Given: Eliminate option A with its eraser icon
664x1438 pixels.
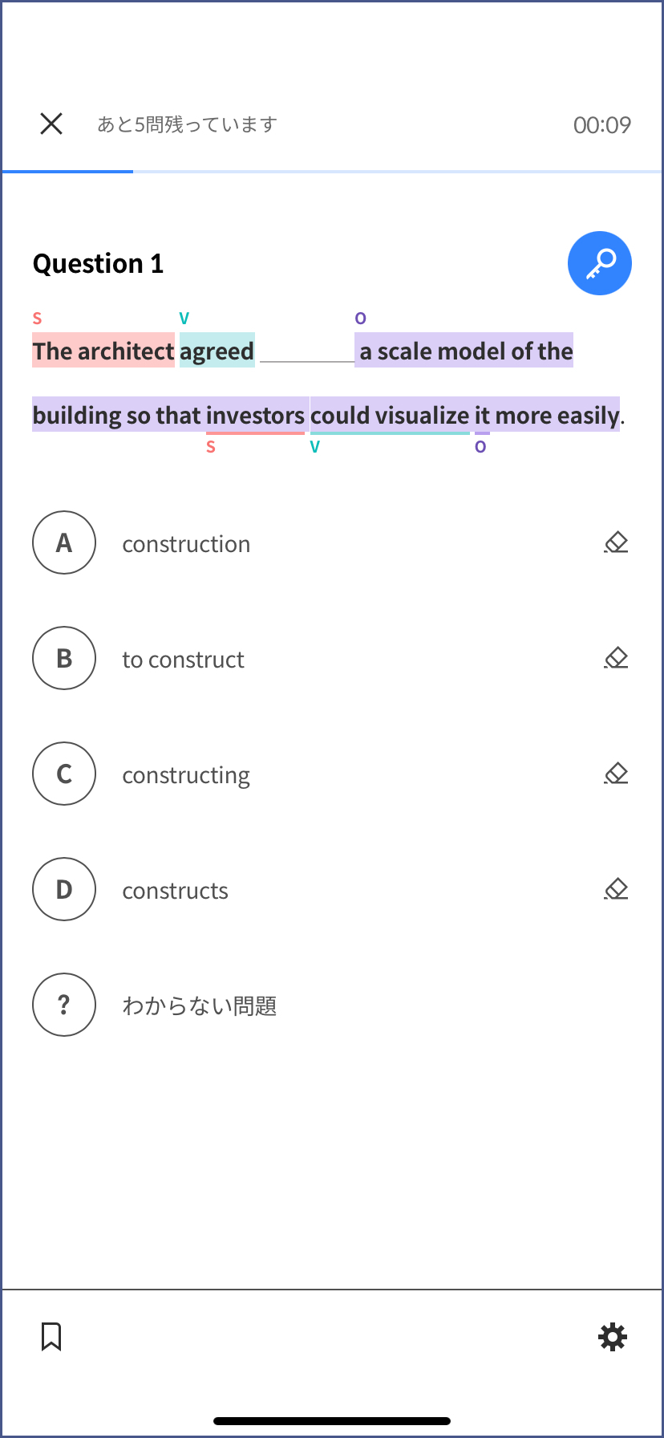Looking at the screenshot, I should (616, 543).
